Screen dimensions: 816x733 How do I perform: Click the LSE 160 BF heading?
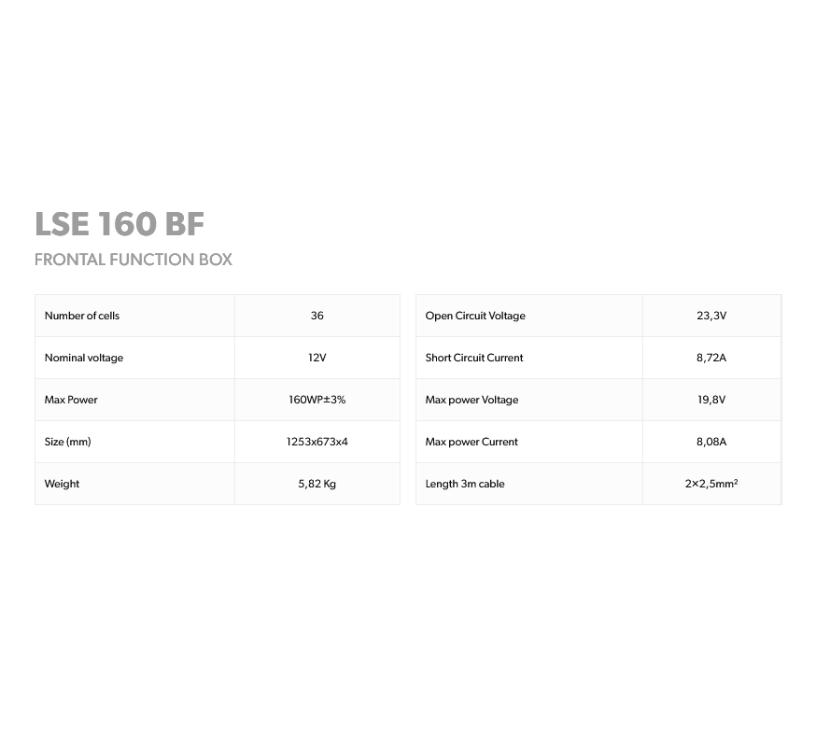(x=120, y=224)
